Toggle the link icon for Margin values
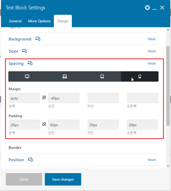Viewport: 171px width, 191px height. coord(44,97)
